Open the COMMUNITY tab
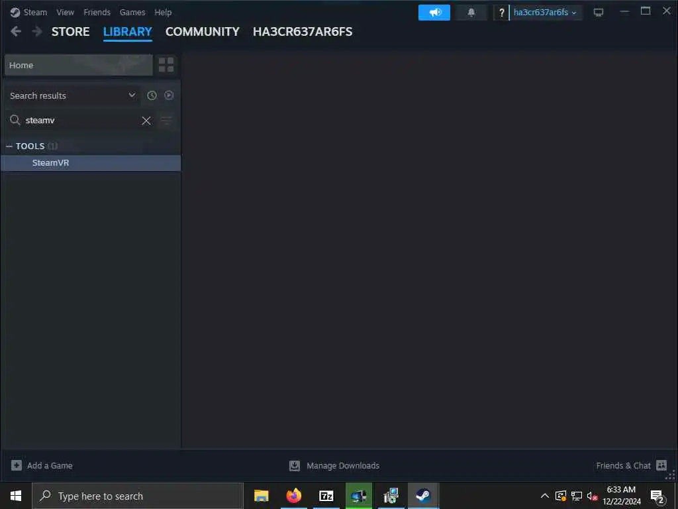The height and width of the screenshot is (509, 678). click(203, 32)
